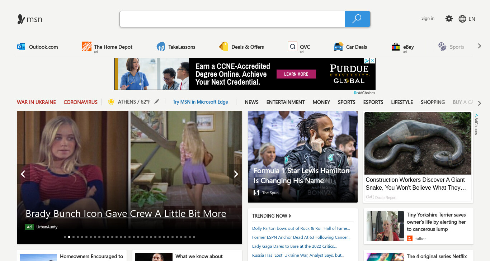Image resolution: width=490 pixels, height=261 pixels.
Task: Open The 4 original series Netflix article
Action: 437,256
